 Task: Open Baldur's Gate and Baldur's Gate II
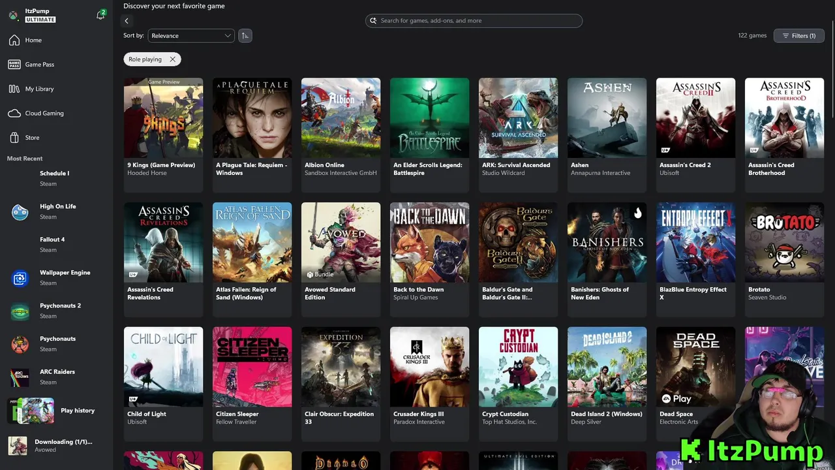tap(518, 260)
